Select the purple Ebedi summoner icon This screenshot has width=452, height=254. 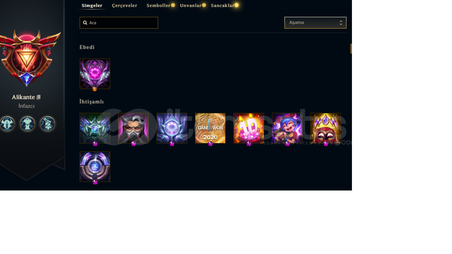[x=95, y=74]
